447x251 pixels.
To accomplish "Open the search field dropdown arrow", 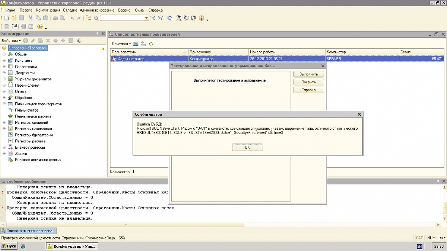I will (146, 18).
